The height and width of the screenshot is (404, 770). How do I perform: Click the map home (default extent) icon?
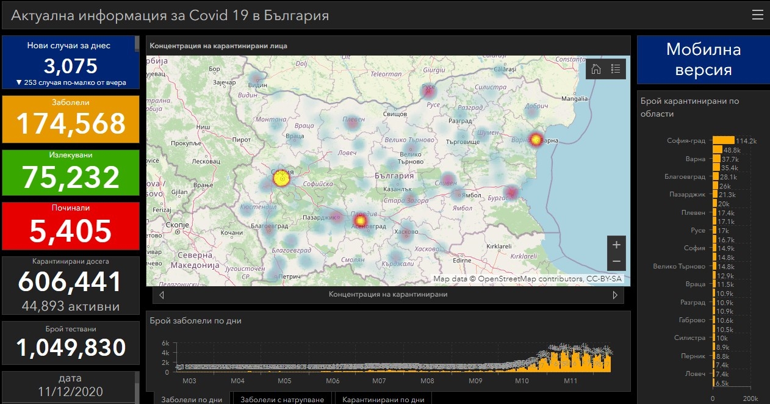(596, 69)
